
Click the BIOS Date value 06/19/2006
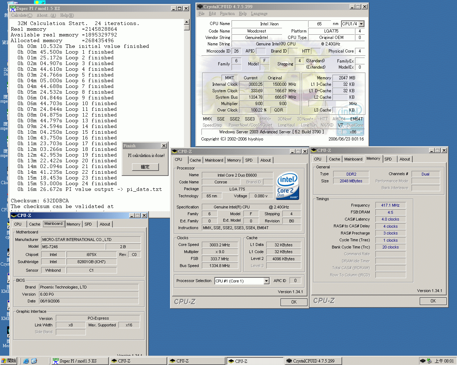(88, 301)
